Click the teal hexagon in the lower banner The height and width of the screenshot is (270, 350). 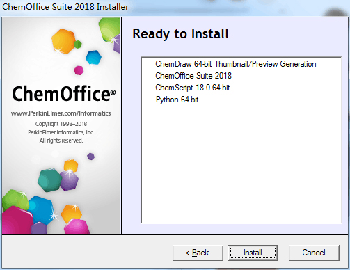pyautogui.click(x=49, y=180)
